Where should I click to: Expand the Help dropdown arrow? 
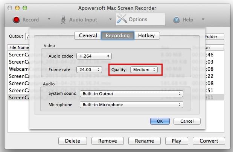pyautogui.click(x=203, y=19)
